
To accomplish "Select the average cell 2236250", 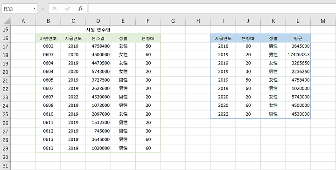I will click(x=298, y=72).
